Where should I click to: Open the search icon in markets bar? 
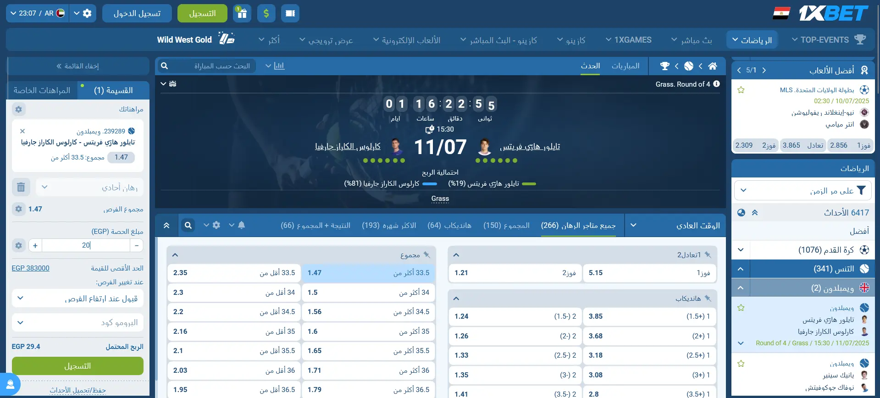pos(188,225)
